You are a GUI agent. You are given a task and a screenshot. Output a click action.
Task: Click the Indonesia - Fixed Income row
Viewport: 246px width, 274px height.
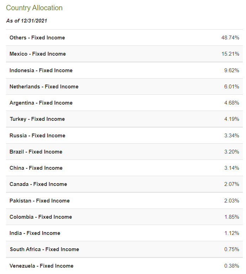[x=41, y=70]
